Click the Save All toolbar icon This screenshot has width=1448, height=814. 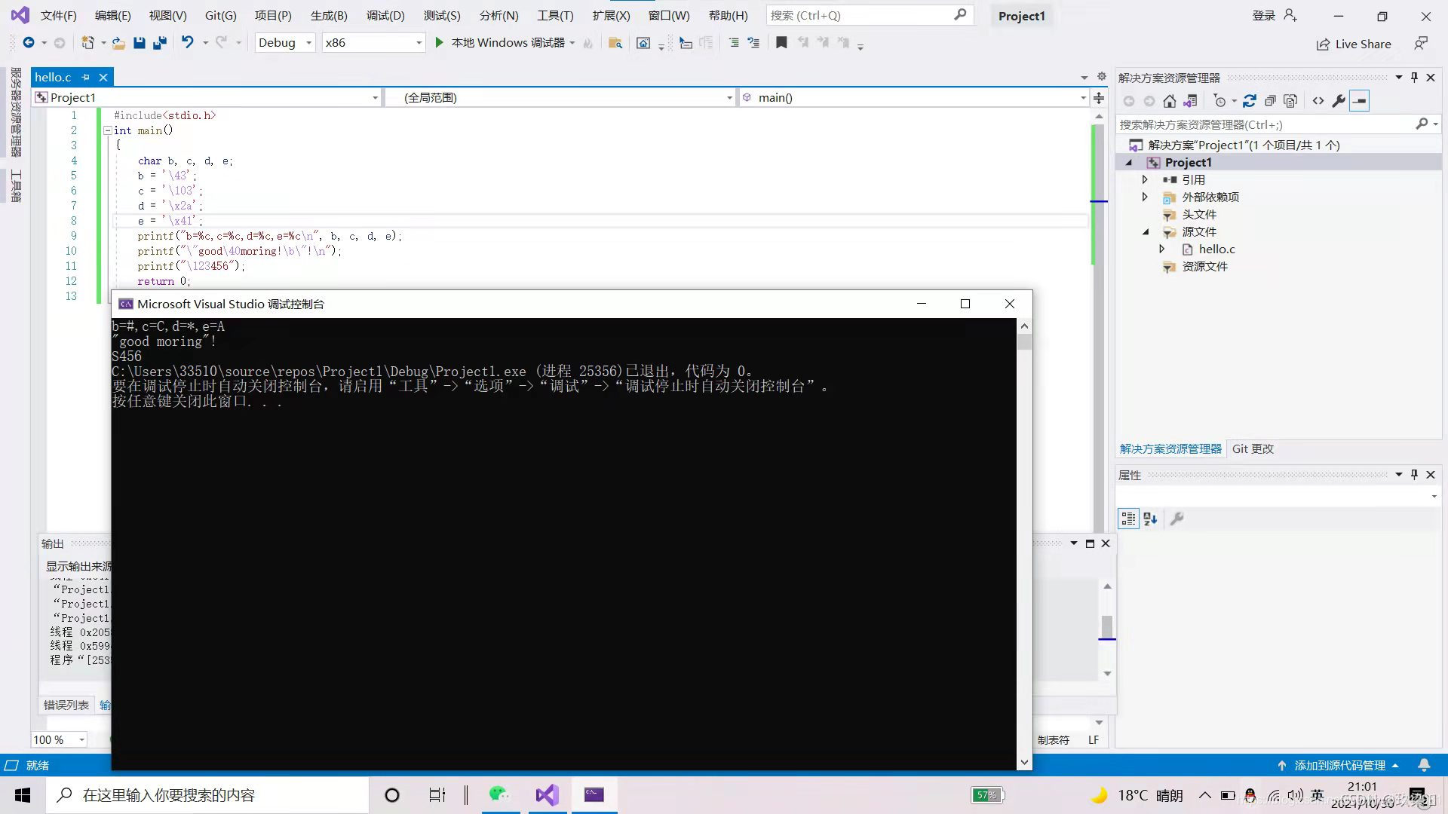(x=159, y=43)
